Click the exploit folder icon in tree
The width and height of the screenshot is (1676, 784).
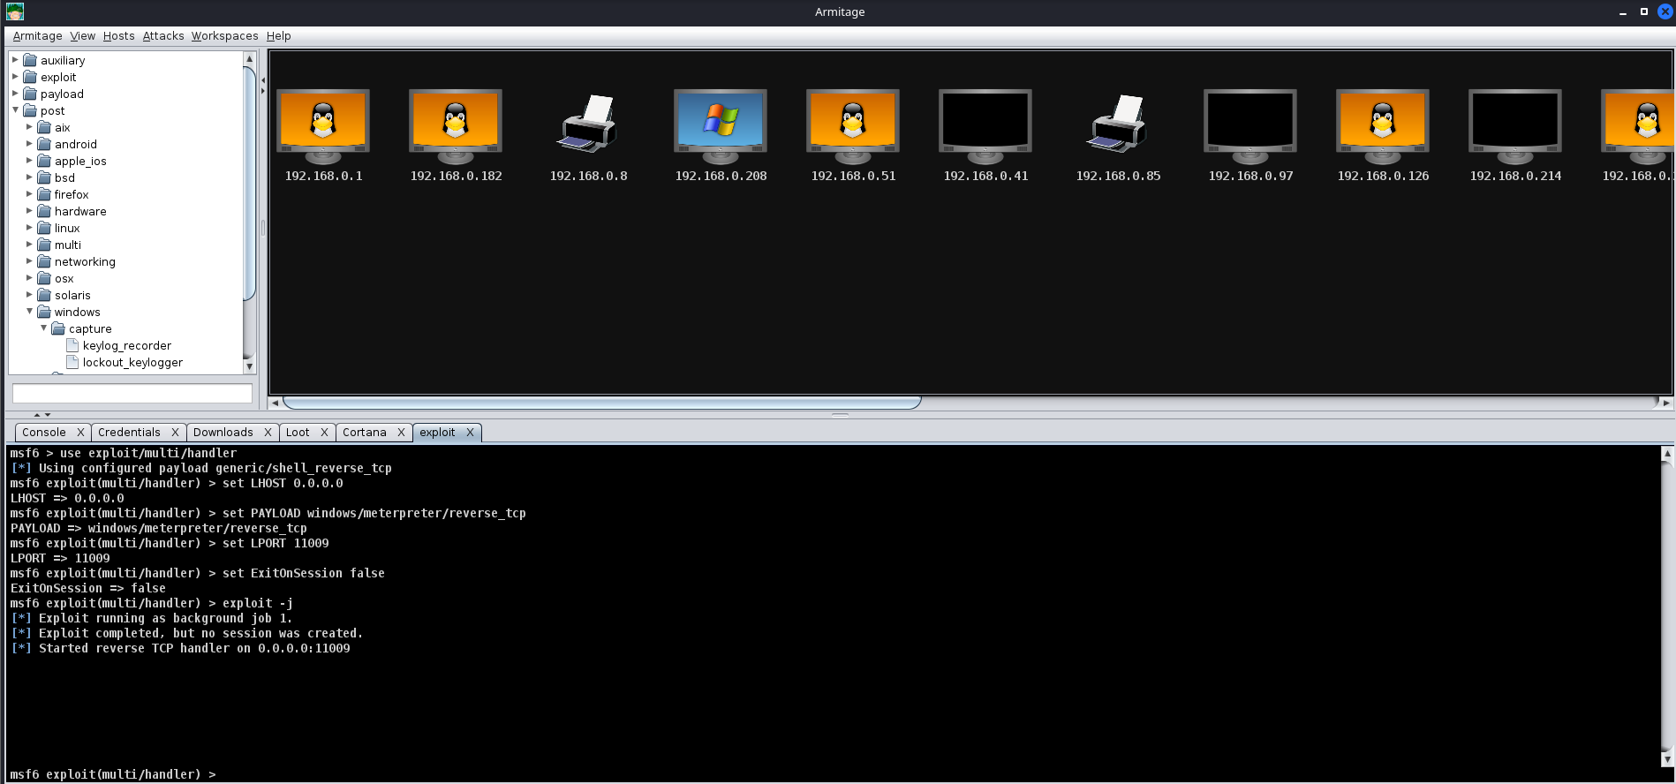pyautogui.click(x=30, y=77)
